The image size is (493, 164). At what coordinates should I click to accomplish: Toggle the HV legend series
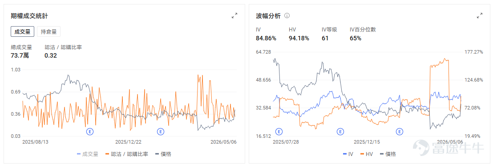(x=366, y=154)
